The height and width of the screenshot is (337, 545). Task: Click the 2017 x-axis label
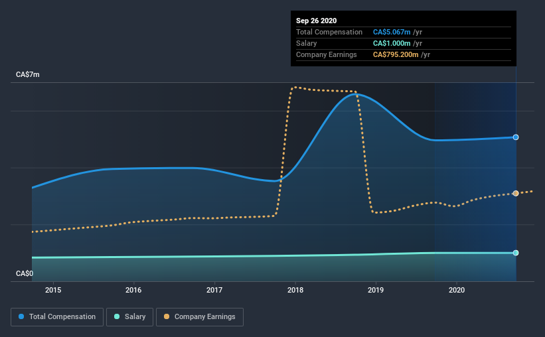pyautogui.click(x=214, y=290)
